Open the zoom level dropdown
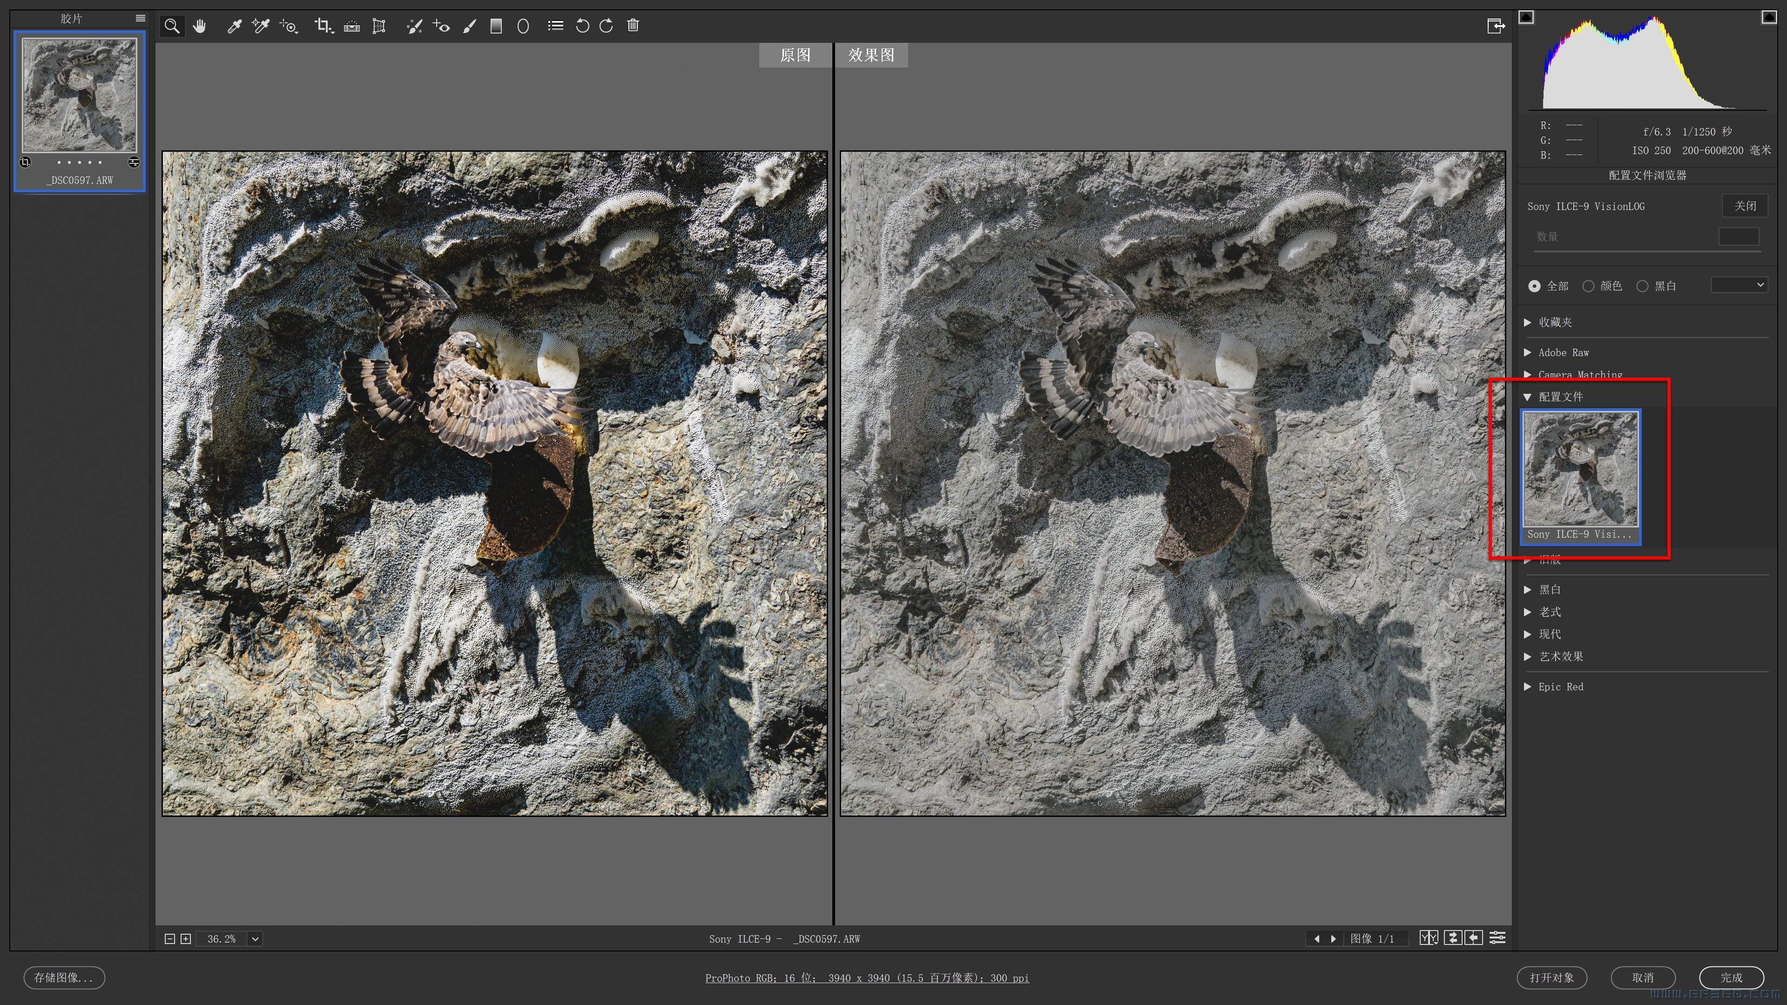This screenshot has width=1787, height=1005. pos(255,939)
